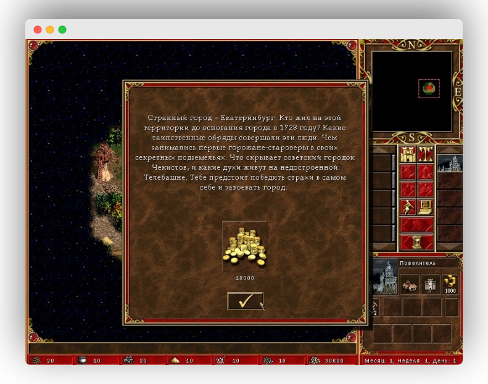This screenshot has width=488, height=384.
Task: Click the Екатеринбург story text in dialog
Action: tap(245, 152)
